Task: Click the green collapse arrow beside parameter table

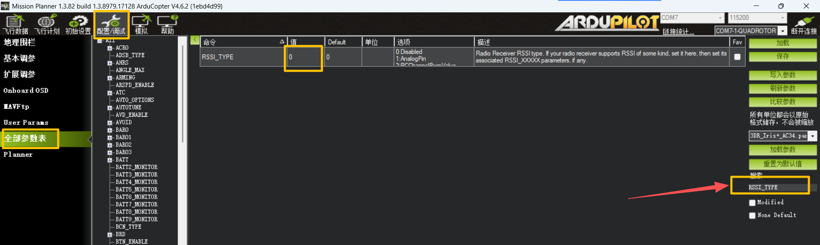Action: tap(195, 40)
